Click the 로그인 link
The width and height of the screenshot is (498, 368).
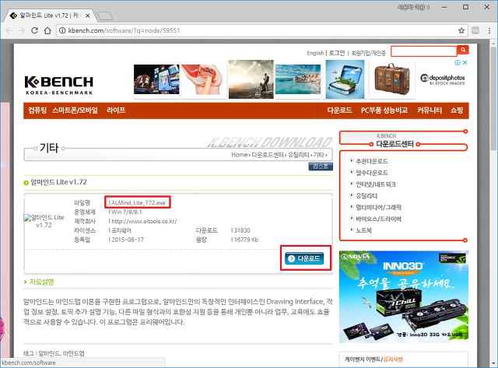coord(337,53)
